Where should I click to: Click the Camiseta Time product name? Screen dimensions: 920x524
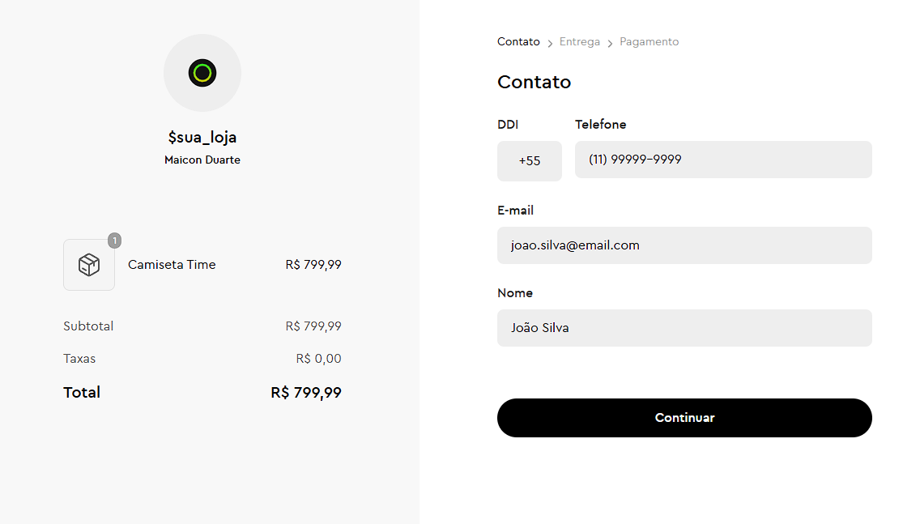click(x=172, y=265)
